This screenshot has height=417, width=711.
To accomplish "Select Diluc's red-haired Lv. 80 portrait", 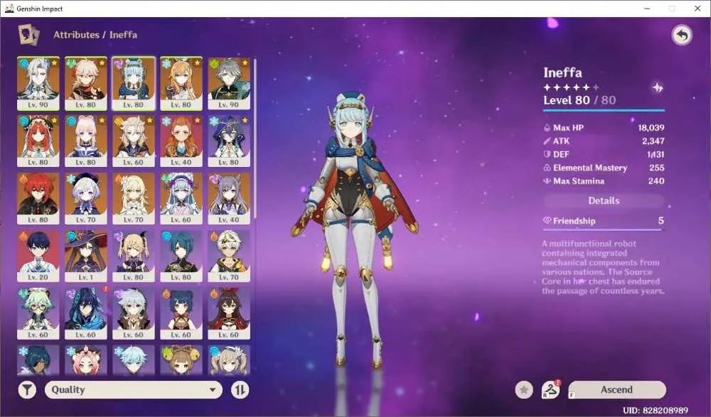I will point(38,198).
